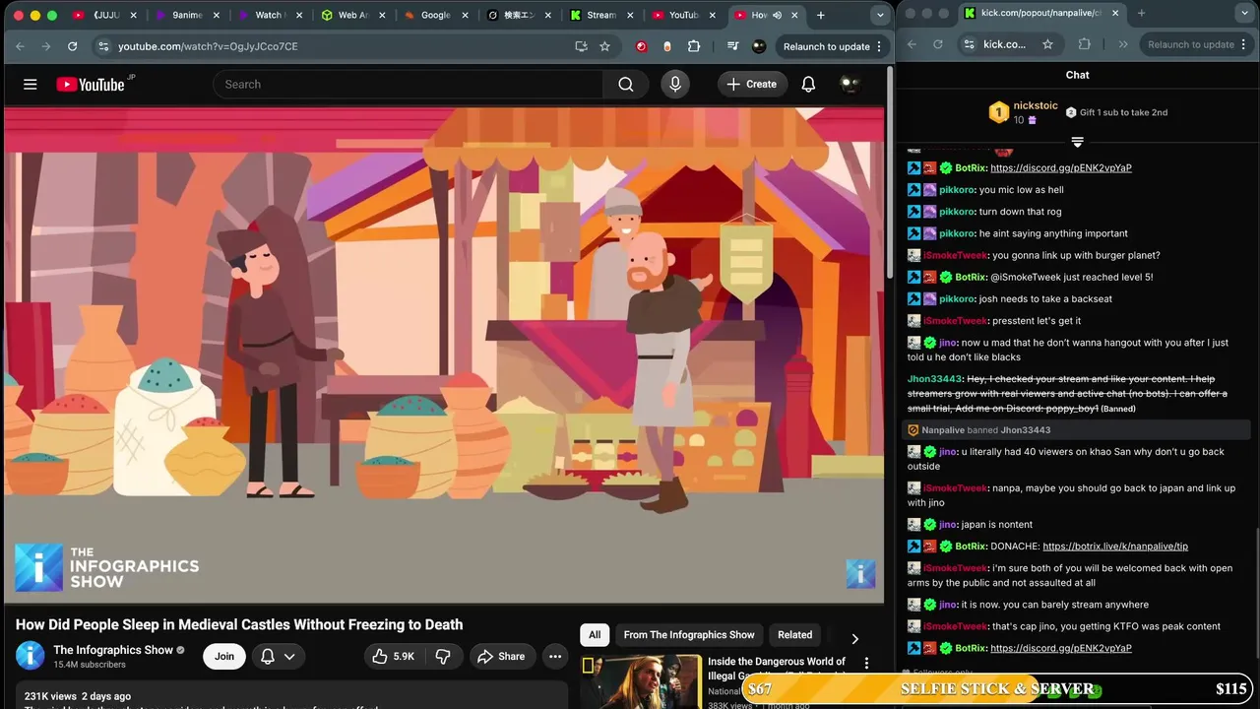Click the YouTube search magnifier button
This screenshot has width=1260, height=709.
(x=626, y=85)
